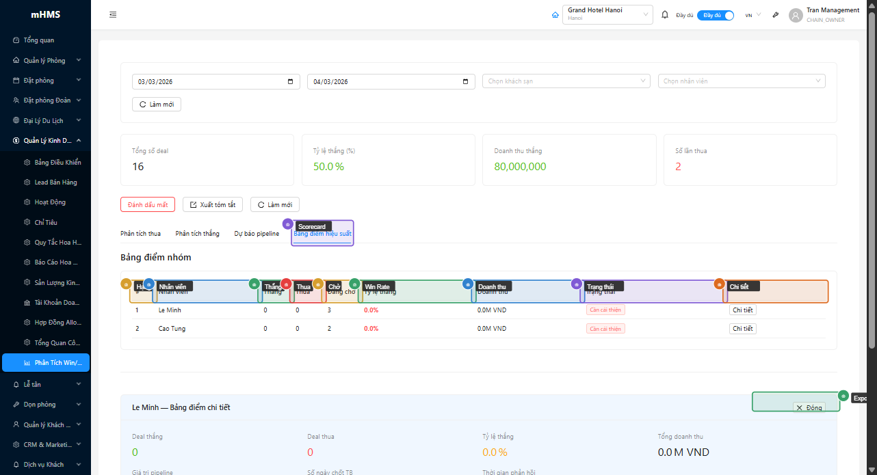Click the user avatar icon
Image resolution: width=877 pixels, height=475 pixels.
(x=796, y=15)
